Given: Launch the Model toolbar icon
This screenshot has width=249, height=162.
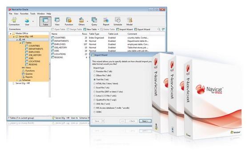Looking at the screenshot, I should click(129, 21).
